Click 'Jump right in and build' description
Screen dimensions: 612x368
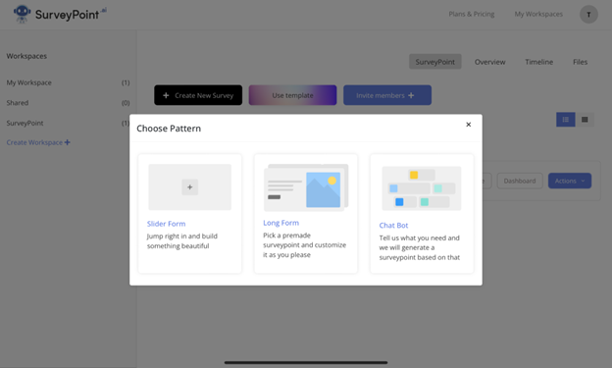point(181,240)
